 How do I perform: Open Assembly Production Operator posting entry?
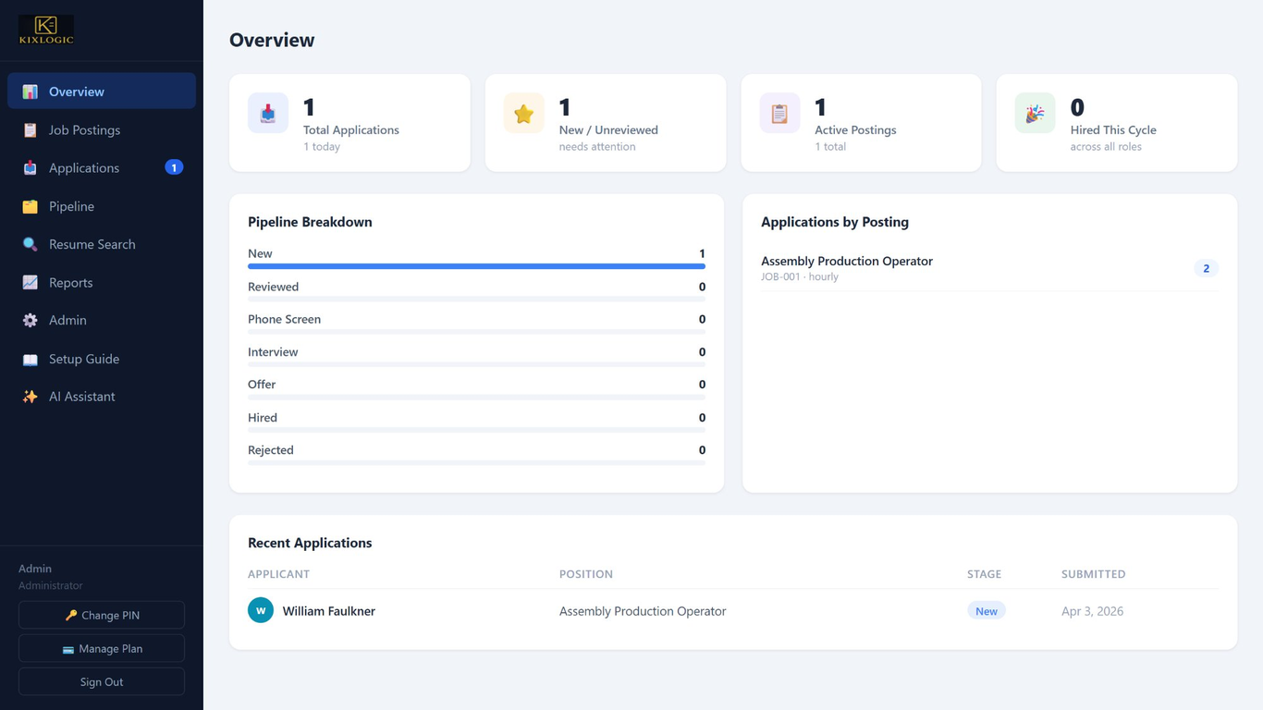tap(989, 268)
